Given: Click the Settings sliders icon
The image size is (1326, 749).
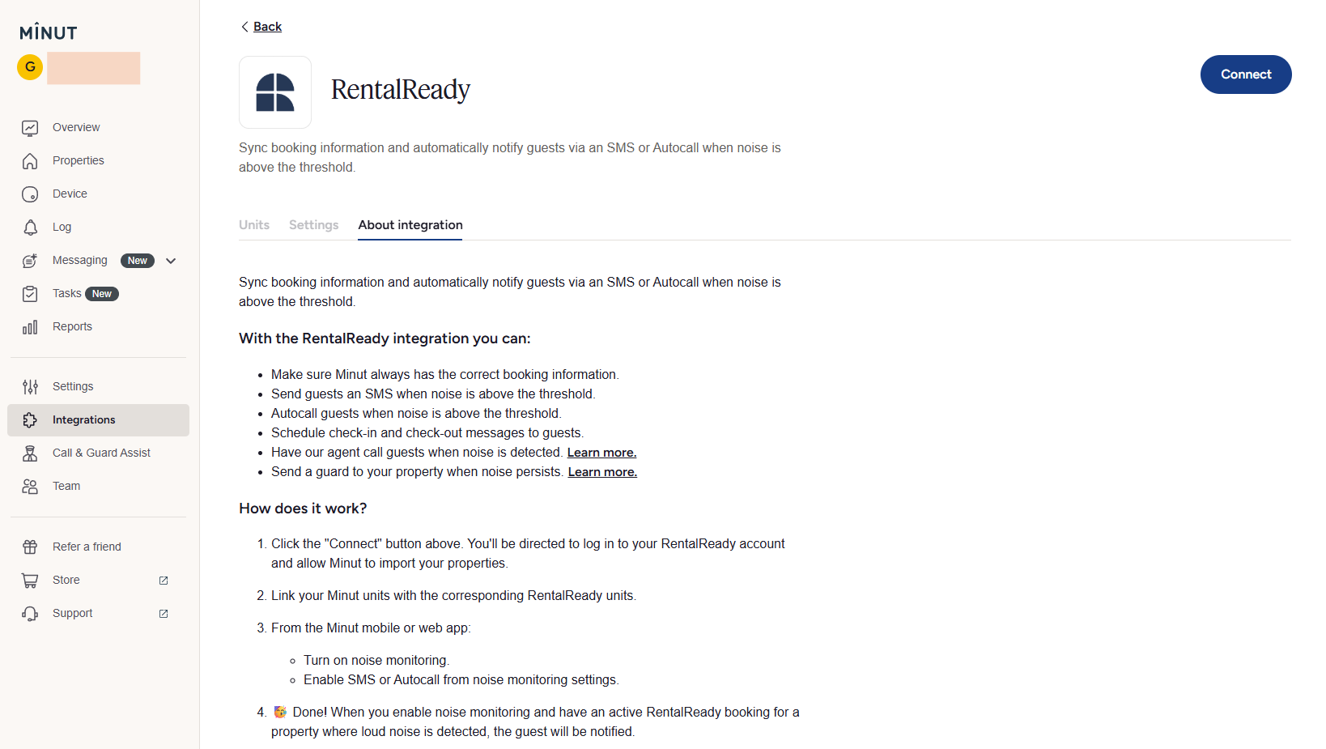Looking at the screenshot, I should pos(30,387).
